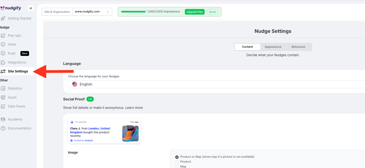Click the '1 hr. ago' timestamp
The image size is (365, 168).
pos(134,122)
